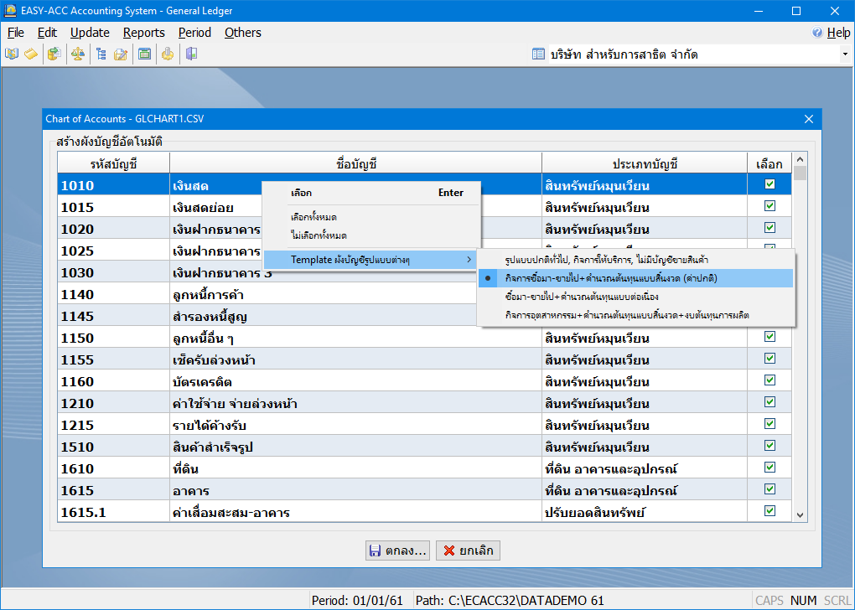Click the yellow notepad toolbar icon

pyautogui.click(x=31, y=54)
